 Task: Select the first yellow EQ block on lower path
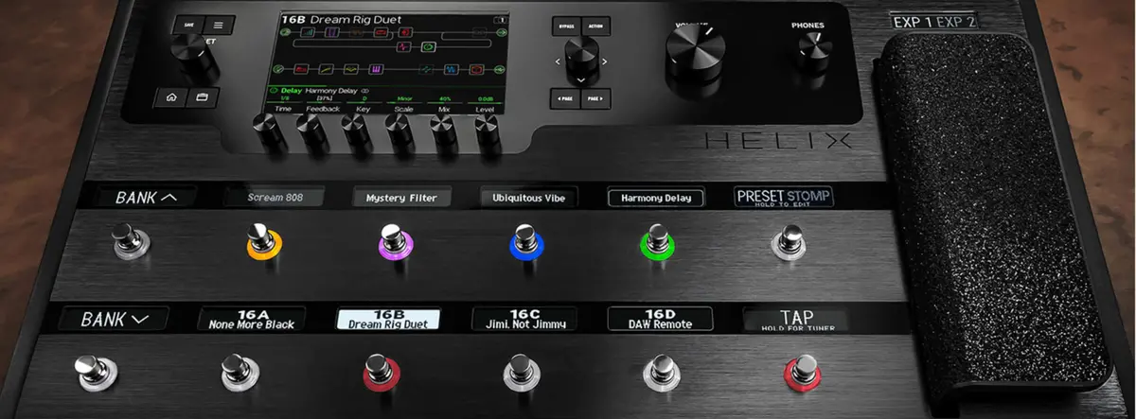click(x=327, y=69)
